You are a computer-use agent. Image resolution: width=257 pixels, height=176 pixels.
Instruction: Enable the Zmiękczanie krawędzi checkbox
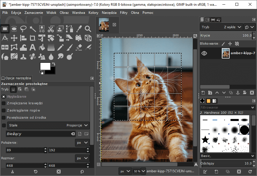coord(4,103)
